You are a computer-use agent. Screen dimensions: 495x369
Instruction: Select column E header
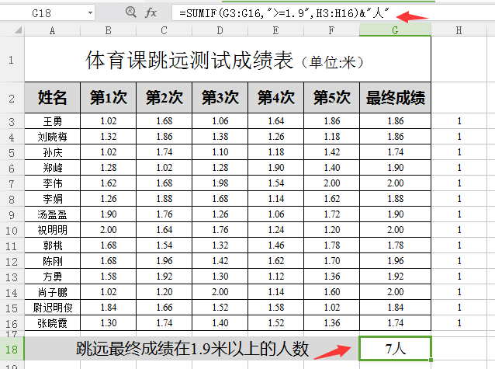coord(276,30)
